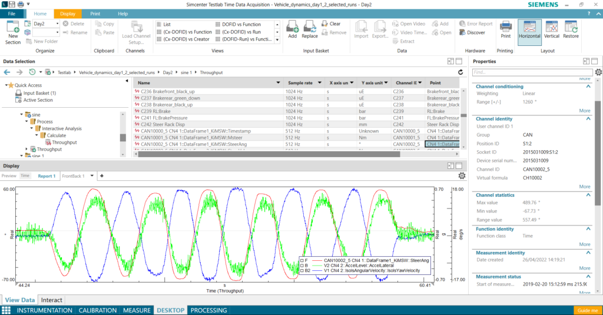Open the apps grid icon in bottom bar
The image size is (603, 315).
point(6,310)
